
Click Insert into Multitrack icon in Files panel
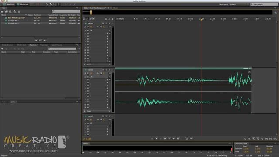pyautogui.click(x=14, y=12)
